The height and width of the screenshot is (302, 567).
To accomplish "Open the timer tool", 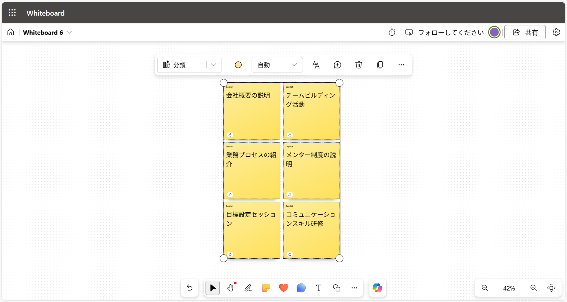I will (392, 32).
